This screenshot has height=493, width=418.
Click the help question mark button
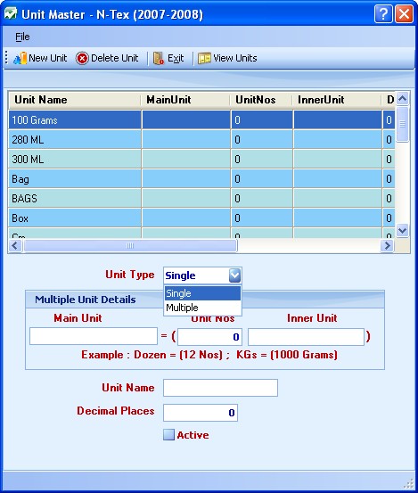(x=383, y=14)
